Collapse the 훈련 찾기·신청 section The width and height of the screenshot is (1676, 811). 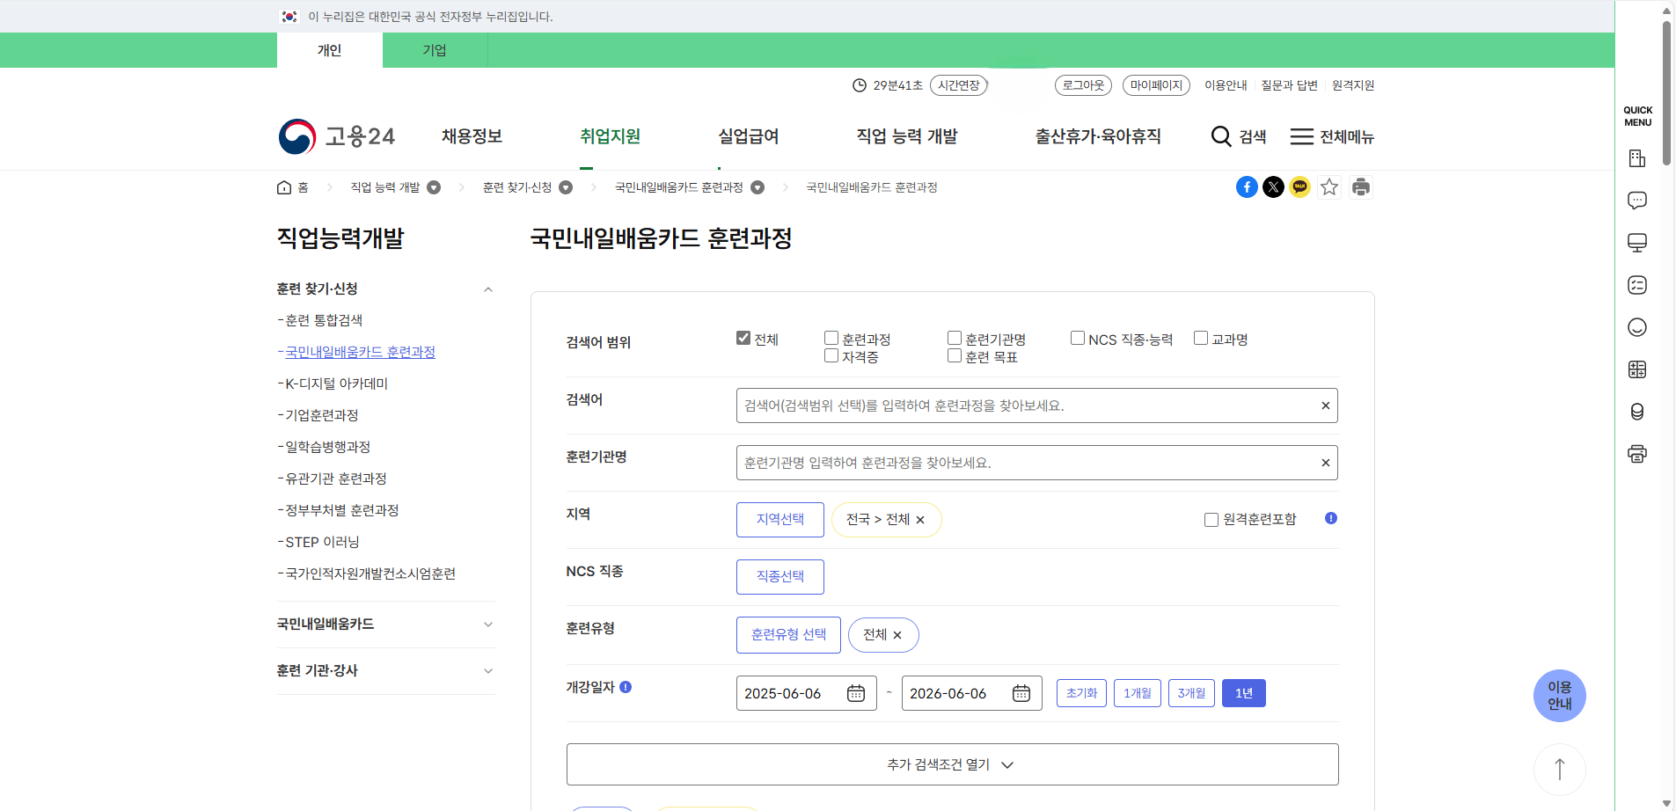tap(487, 289)
